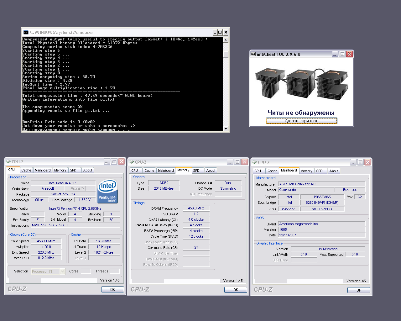Click the W83627DHG LPCIO value
Viewport: 401px width, 321px height.
[322, 209]
